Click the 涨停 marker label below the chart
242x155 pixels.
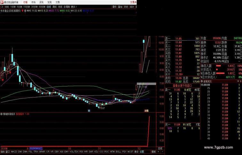[x=146, y=111]
